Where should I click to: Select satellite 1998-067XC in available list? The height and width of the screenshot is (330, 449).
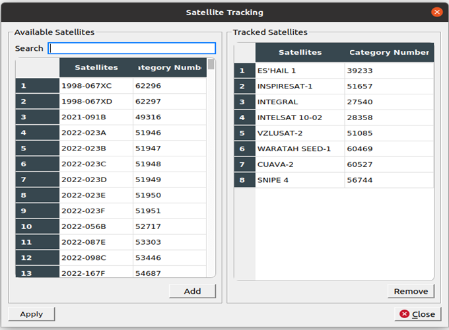tap(96, 86)
